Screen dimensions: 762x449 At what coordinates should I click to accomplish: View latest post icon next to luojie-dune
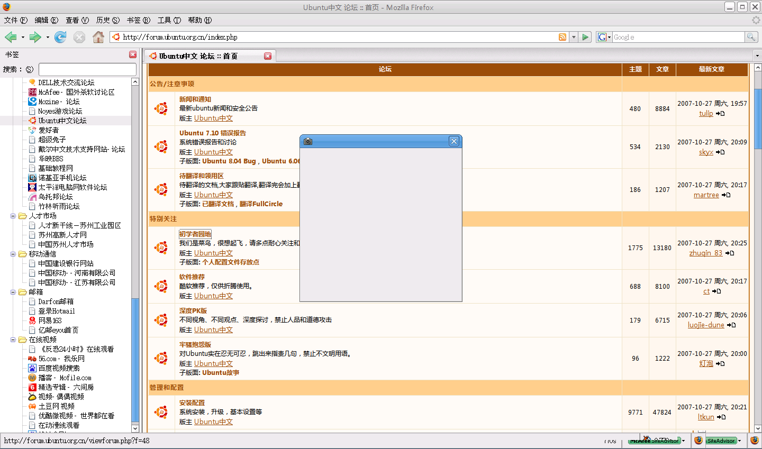pyautogui.click(x=731, y=325)
